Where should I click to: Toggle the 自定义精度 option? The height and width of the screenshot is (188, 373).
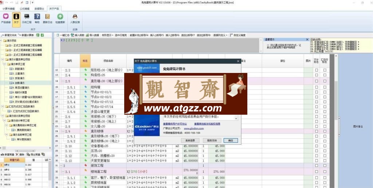point(237,35)
